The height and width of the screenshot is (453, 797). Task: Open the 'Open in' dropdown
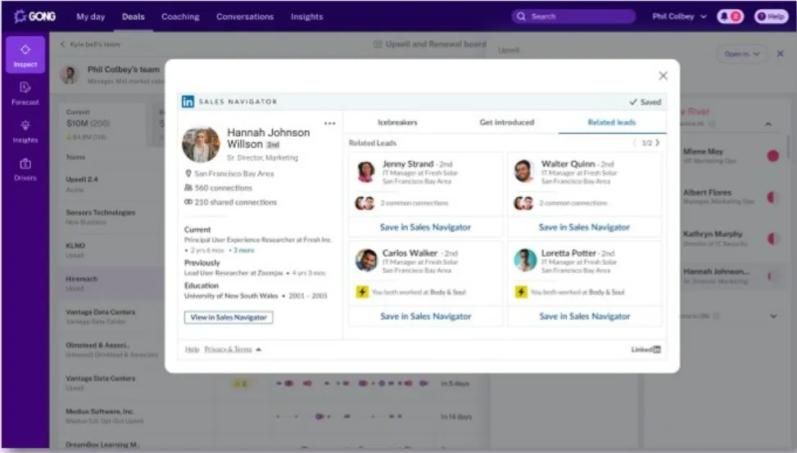742,54
